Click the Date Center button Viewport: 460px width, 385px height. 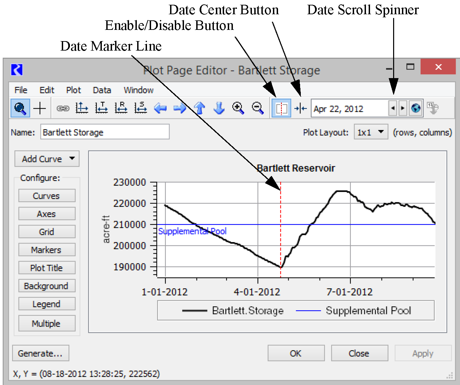click(x=300, y=108)
